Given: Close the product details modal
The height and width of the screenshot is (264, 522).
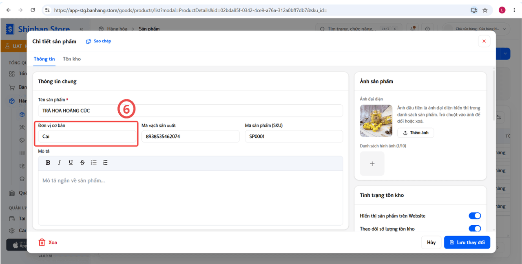Looking at the screenshot, I should coord(484,41).
